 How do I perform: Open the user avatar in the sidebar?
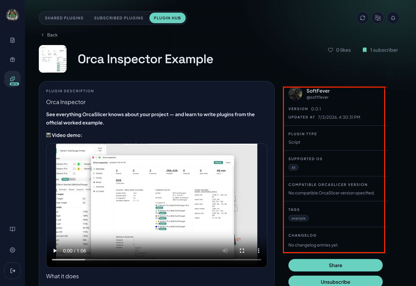[x=12, y=15]
